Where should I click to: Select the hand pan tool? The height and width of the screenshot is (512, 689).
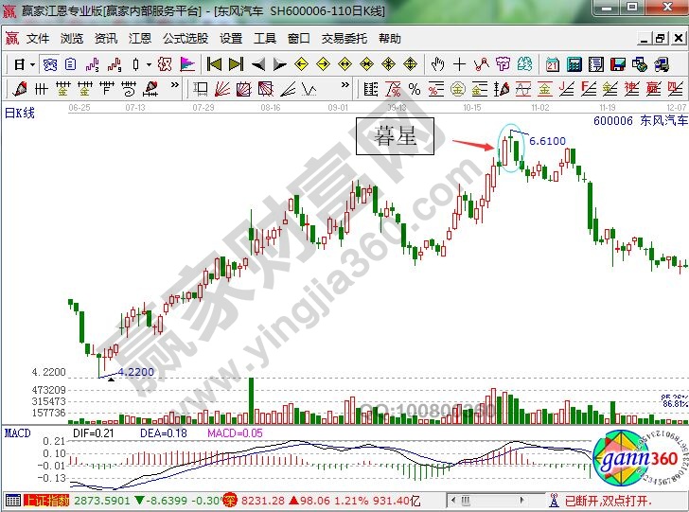coord(437,64)
